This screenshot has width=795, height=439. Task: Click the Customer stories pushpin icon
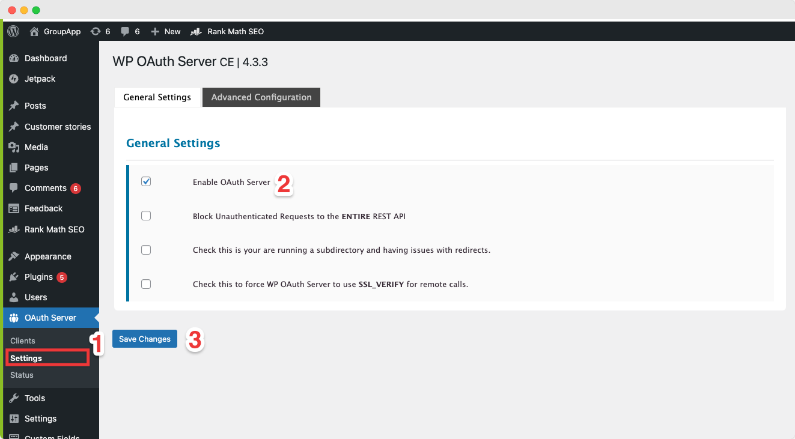14,127
